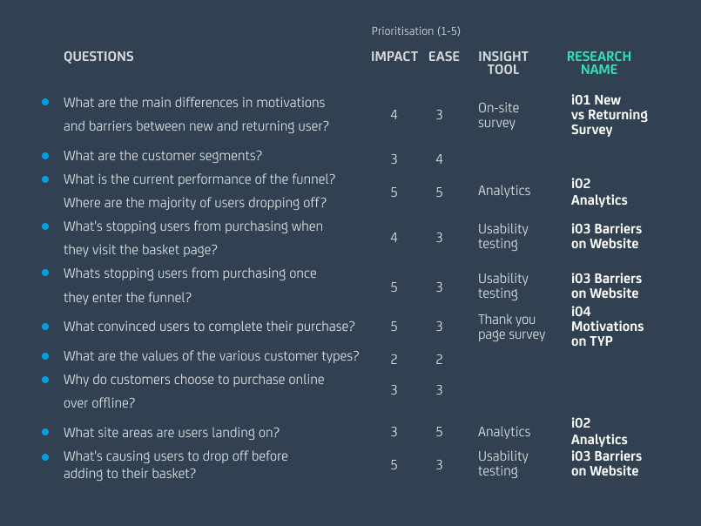Click the 'On-site survey' insight tool
Image resolution: width=701 pixels, height=526 pixels.
tap(498, 115)
